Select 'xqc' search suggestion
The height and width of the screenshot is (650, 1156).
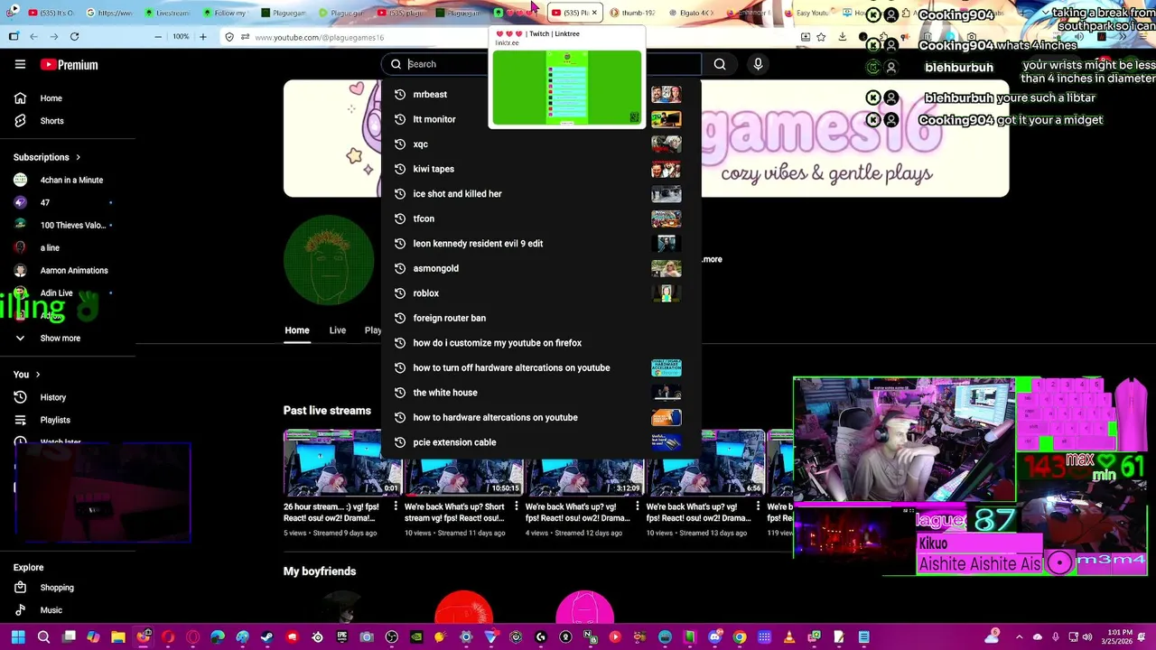[540, 144]
